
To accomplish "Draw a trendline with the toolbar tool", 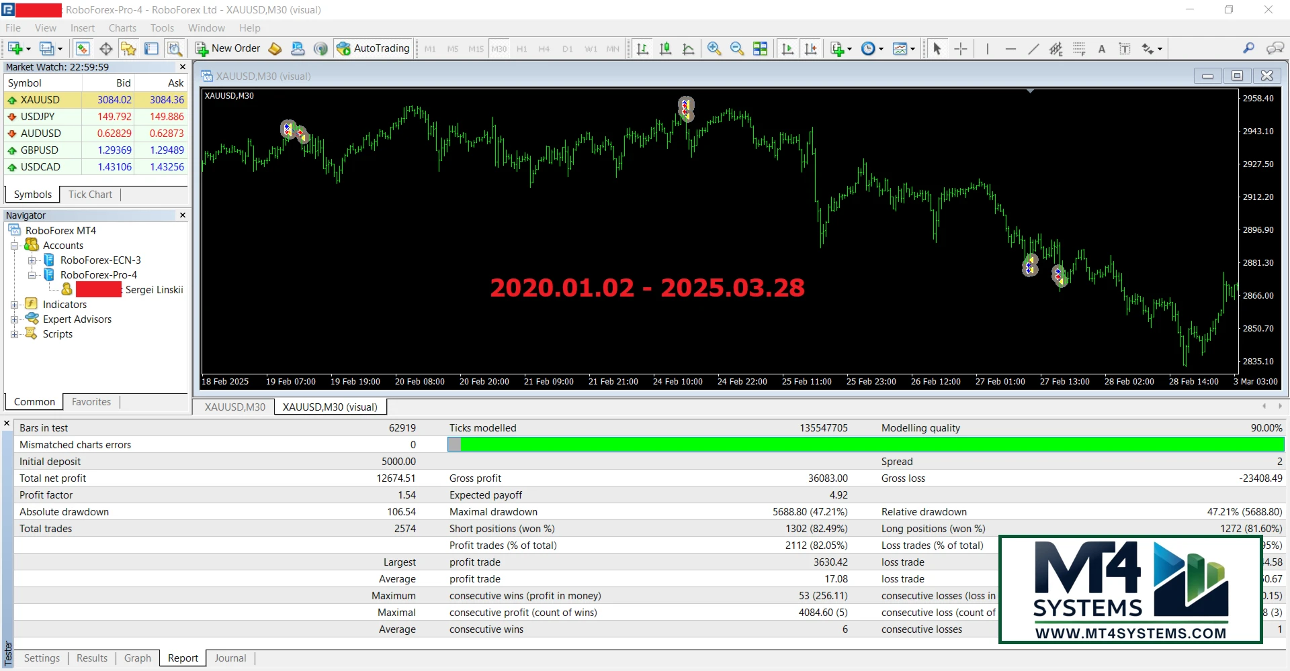I will point(1033,49).
